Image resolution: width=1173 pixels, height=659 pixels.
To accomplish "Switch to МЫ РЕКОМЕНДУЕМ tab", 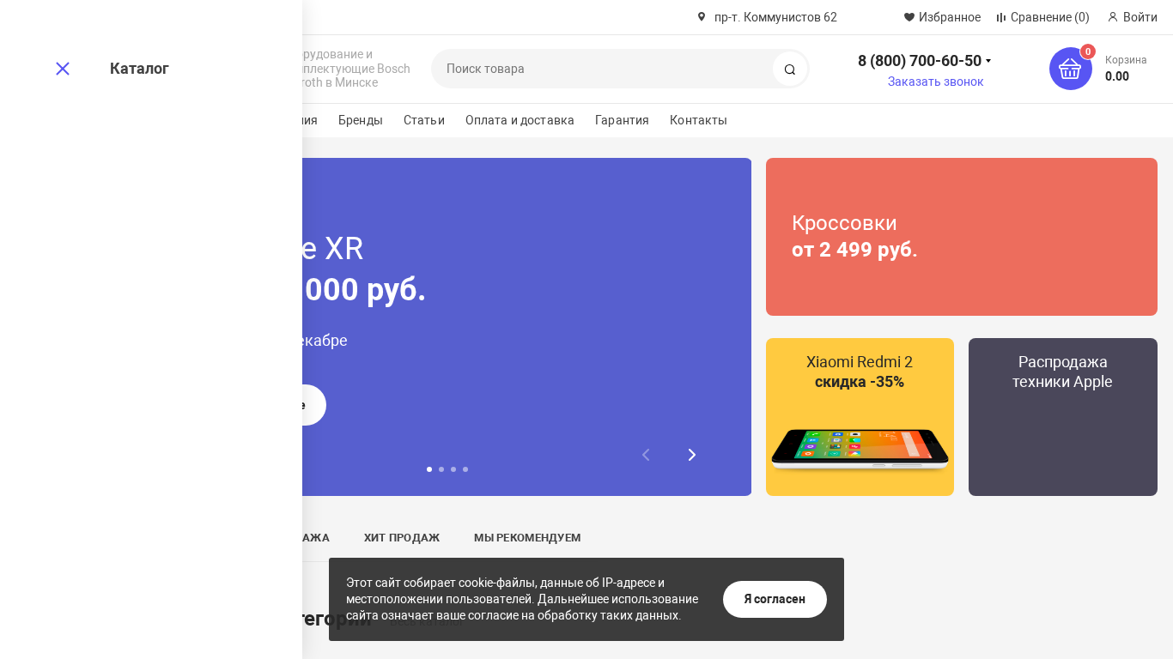I will point(527,538).
